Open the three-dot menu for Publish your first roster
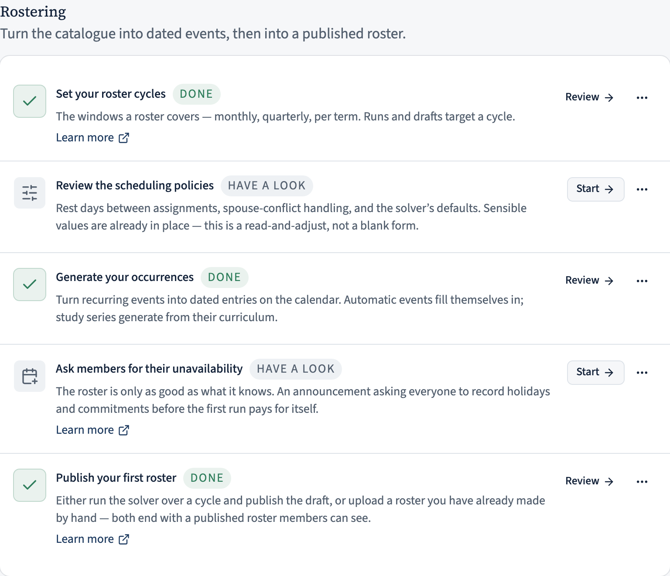670x576 pixels. (642, 481)
